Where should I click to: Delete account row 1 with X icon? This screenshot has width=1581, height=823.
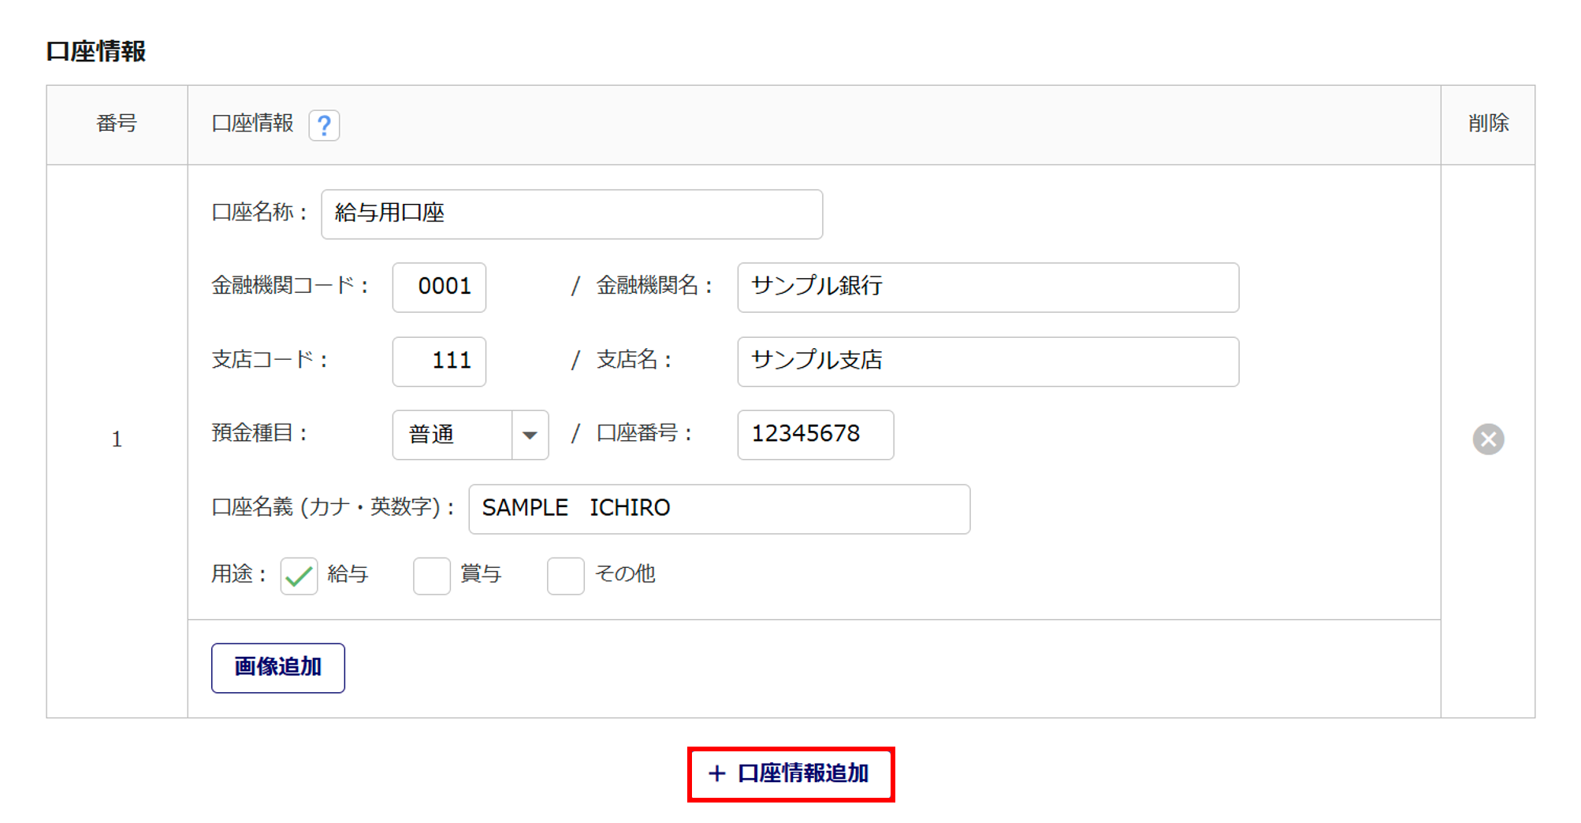click(x=1487, y=439)
